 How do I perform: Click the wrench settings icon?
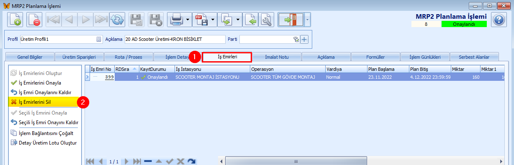(x=267, y=20)
